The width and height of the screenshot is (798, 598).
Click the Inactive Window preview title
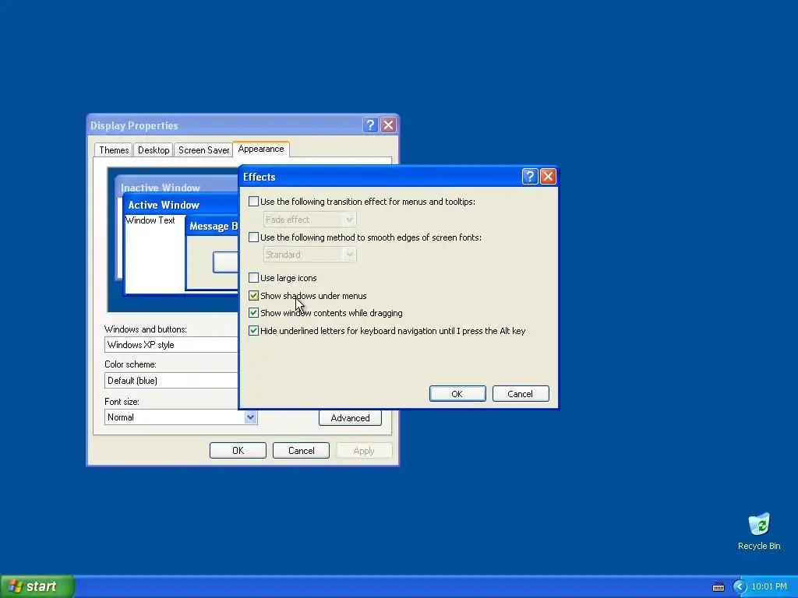pyautogui.click(x=161, y=188)
